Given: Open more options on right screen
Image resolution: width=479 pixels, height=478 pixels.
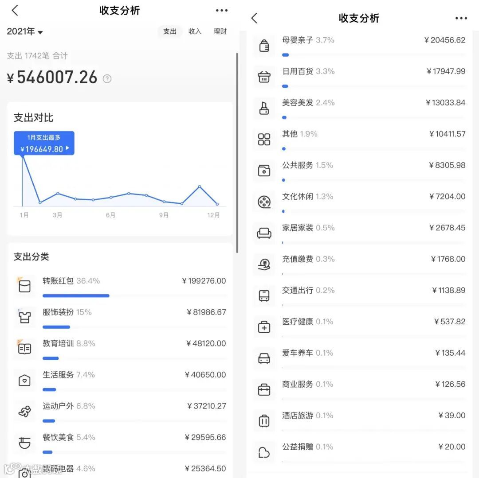Looking at the screenshot, I should click(461, 18).
